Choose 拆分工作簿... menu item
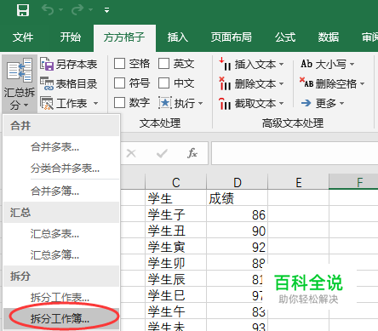Screen dimensions: 378x331 (x=61, y=319)
